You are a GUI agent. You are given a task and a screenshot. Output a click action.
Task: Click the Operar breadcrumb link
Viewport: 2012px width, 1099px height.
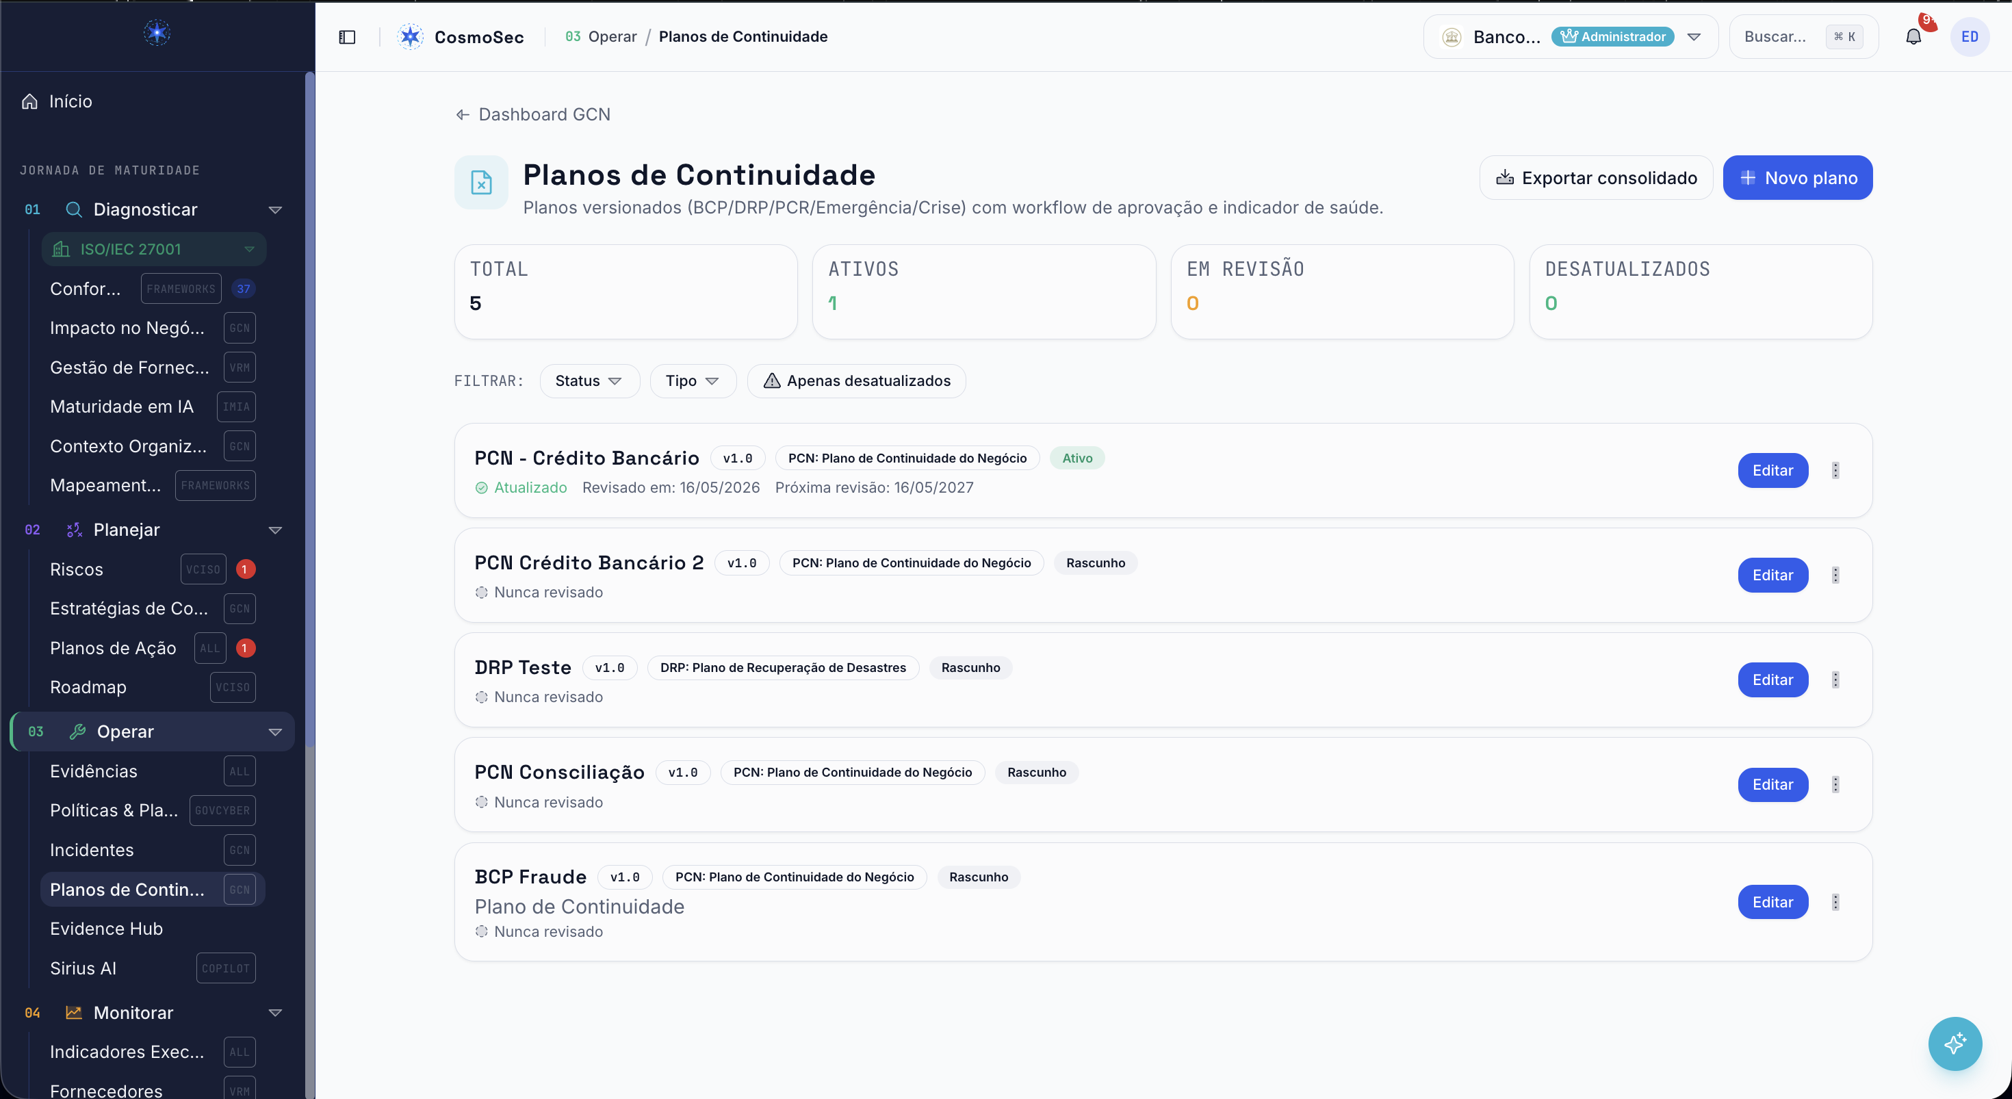tap(612, 37)
